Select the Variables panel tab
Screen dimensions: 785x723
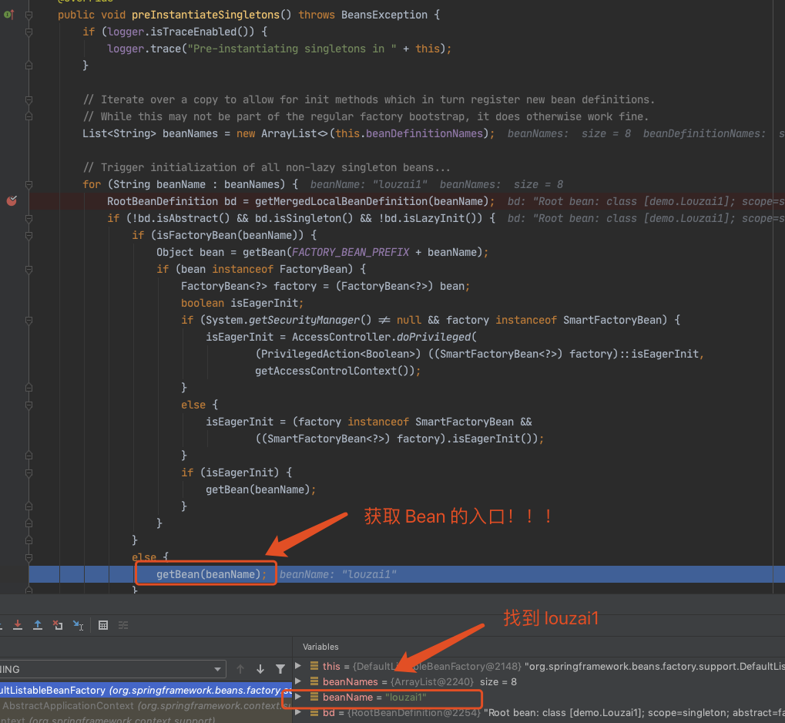(320, 647)
